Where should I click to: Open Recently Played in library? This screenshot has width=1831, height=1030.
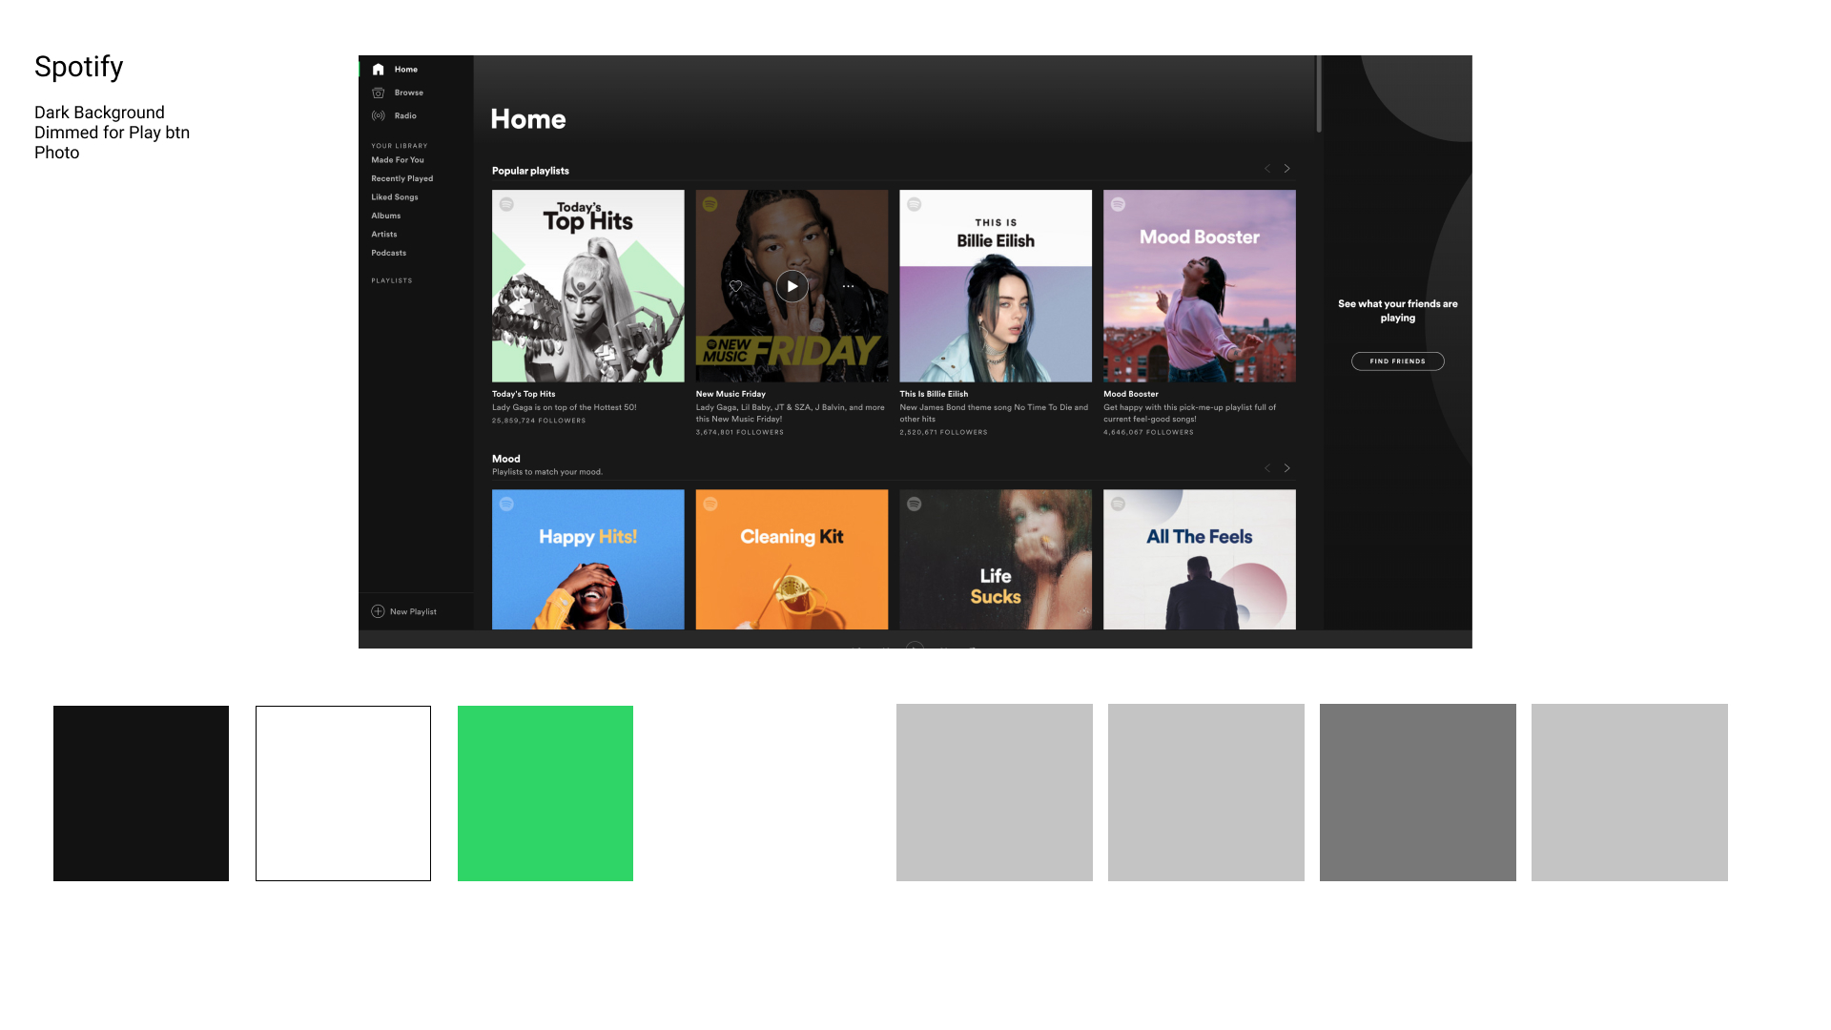[x=402, y=178]
